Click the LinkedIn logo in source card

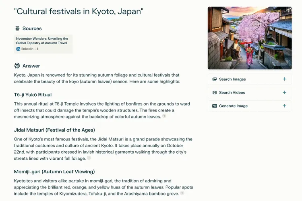(18, 49)
